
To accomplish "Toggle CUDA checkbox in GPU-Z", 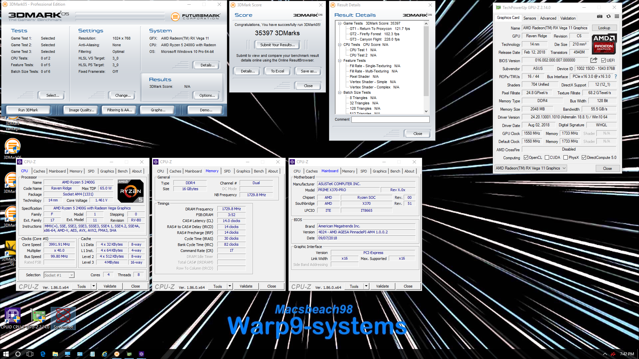I will pos(547,158).
